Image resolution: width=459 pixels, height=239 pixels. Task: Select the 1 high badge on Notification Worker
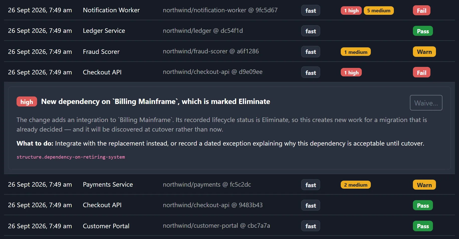tap(351, 11)
